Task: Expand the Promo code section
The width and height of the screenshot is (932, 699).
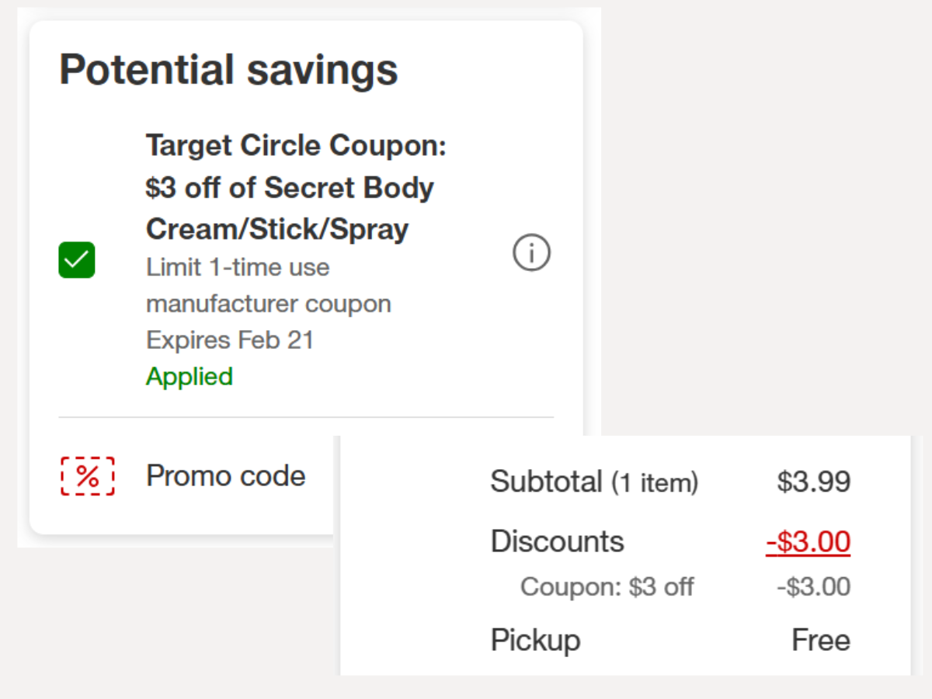Action: [225, 477]
